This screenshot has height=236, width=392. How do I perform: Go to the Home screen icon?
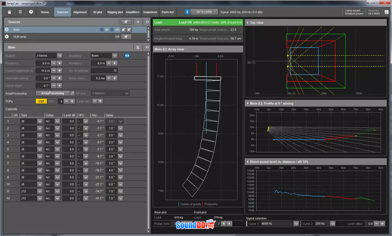tap(9, 12)
